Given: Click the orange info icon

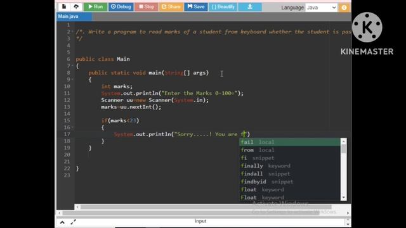Looking at the screenshot, I should click(344, 8).
